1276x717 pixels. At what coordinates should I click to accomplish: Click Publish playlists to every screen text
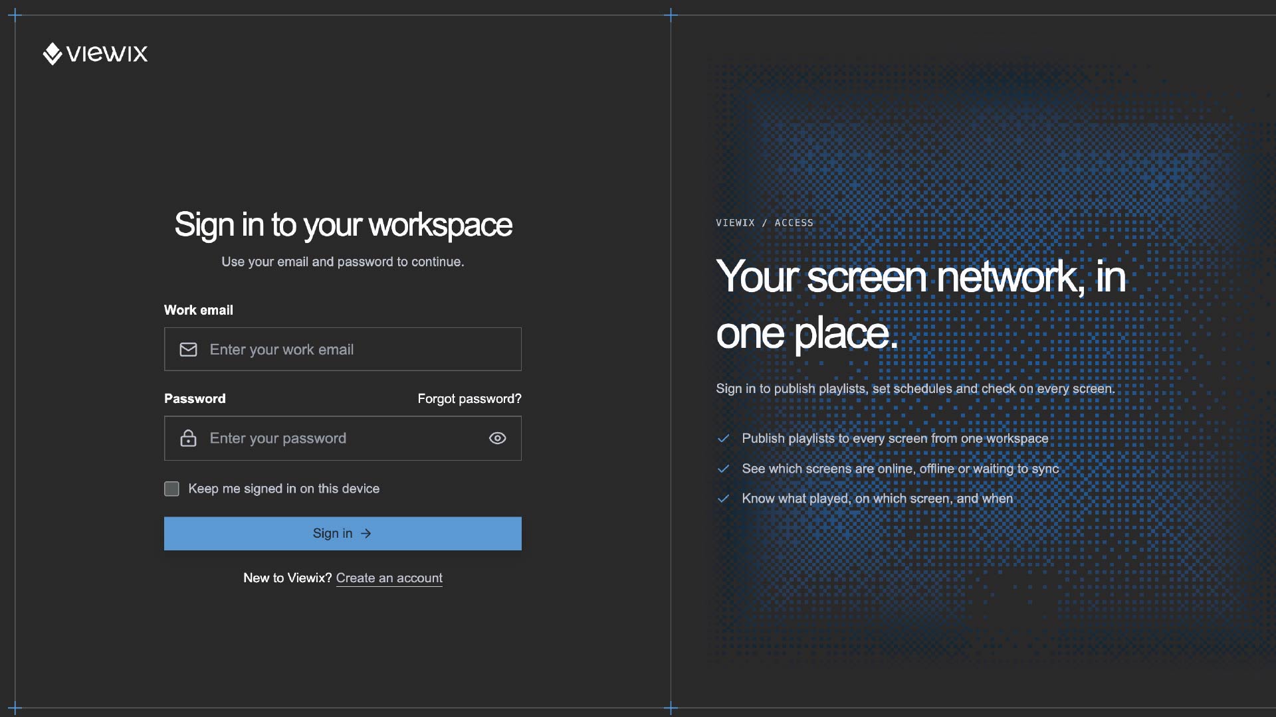point(895,438)
